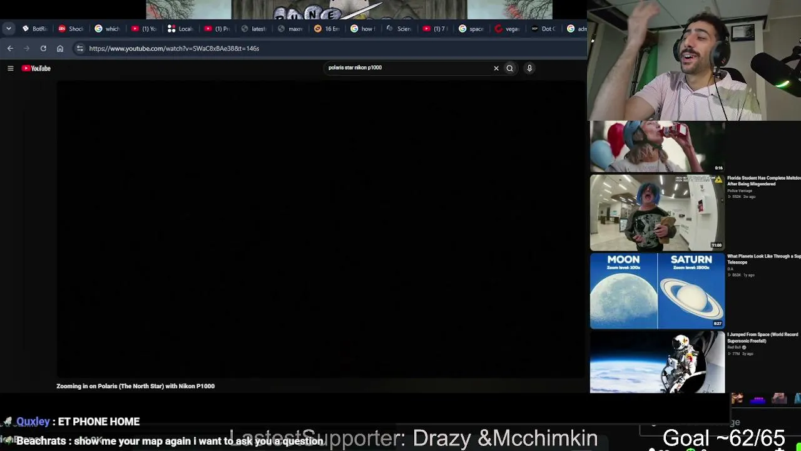Visit the Red Bull channel link

(735, 348)
